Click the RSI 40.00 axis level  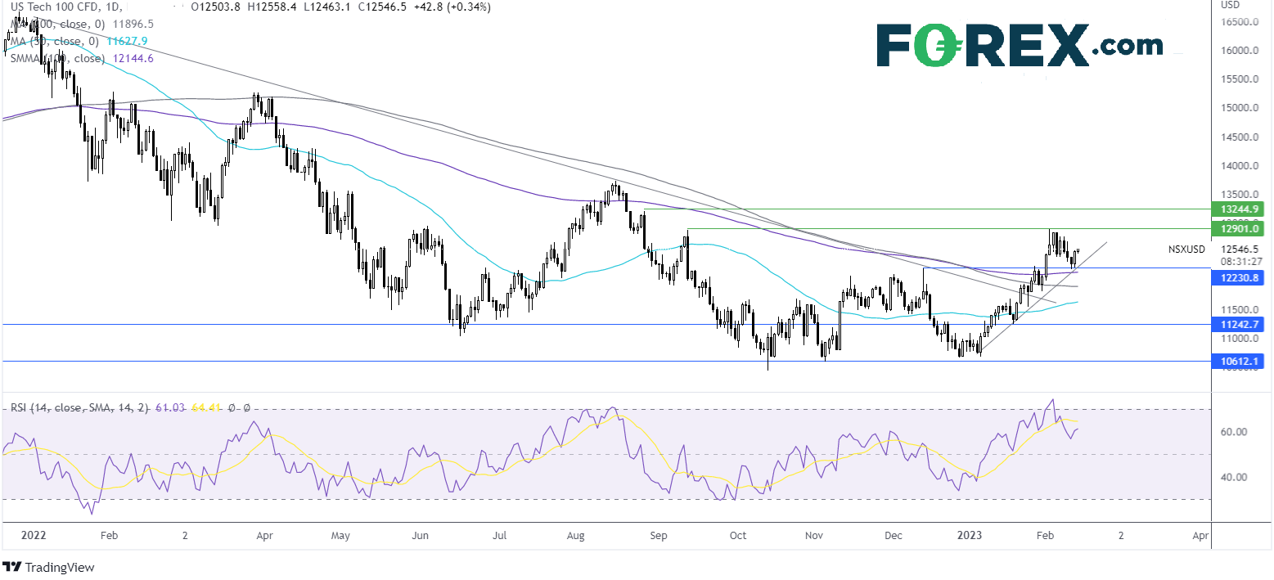(1235, 477)
